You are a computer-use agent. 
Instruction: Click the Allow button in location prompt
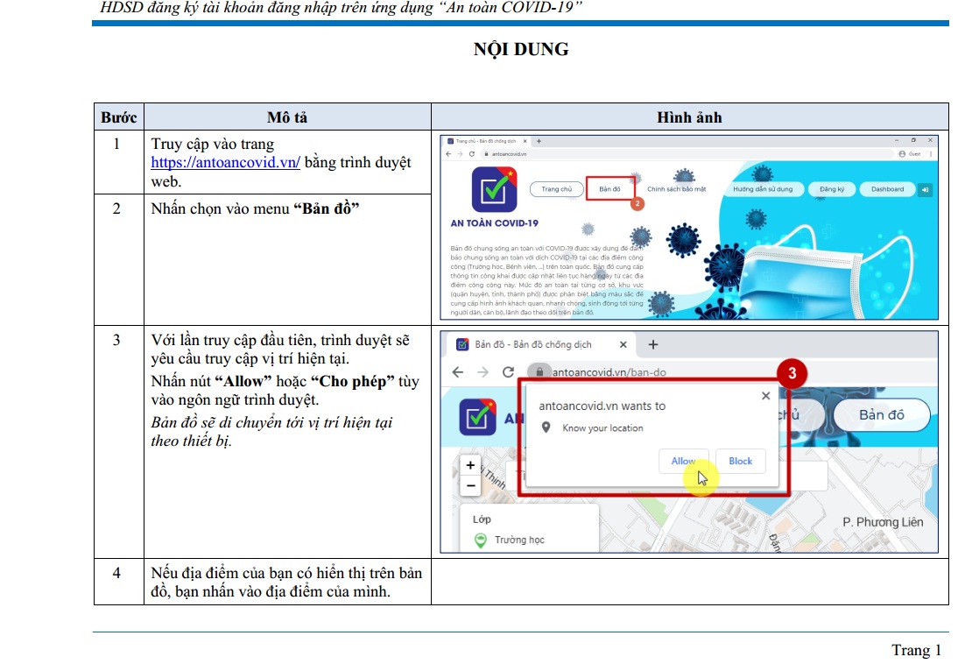(x=683, y=462)
